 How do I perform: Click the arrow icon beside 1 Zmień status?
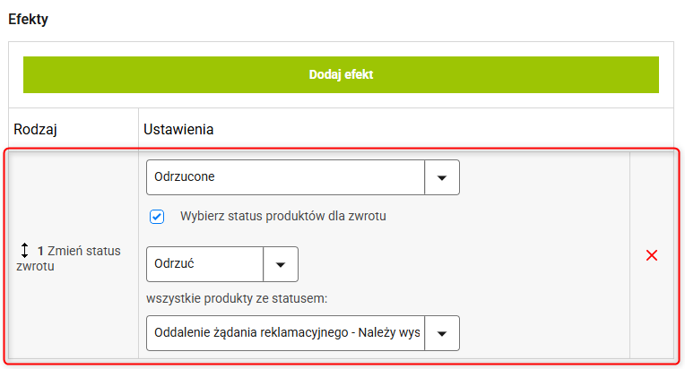coord(24,251)
